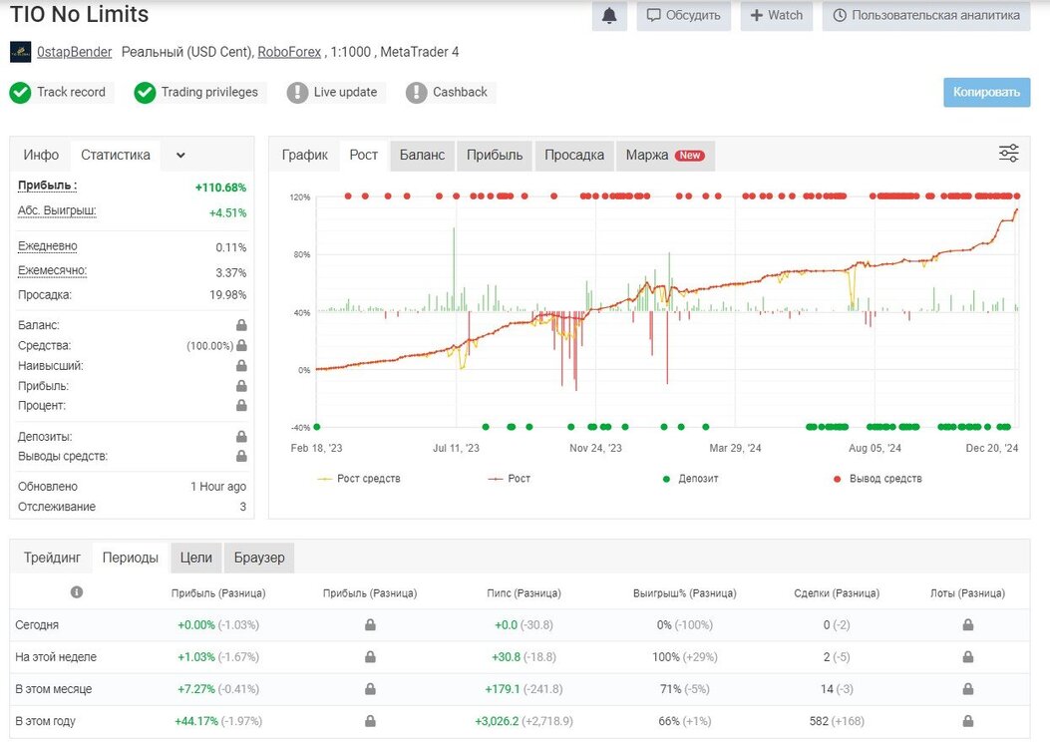Open the Браузер tab
This screenshot has width=1050, height=748.
[259, 558]
